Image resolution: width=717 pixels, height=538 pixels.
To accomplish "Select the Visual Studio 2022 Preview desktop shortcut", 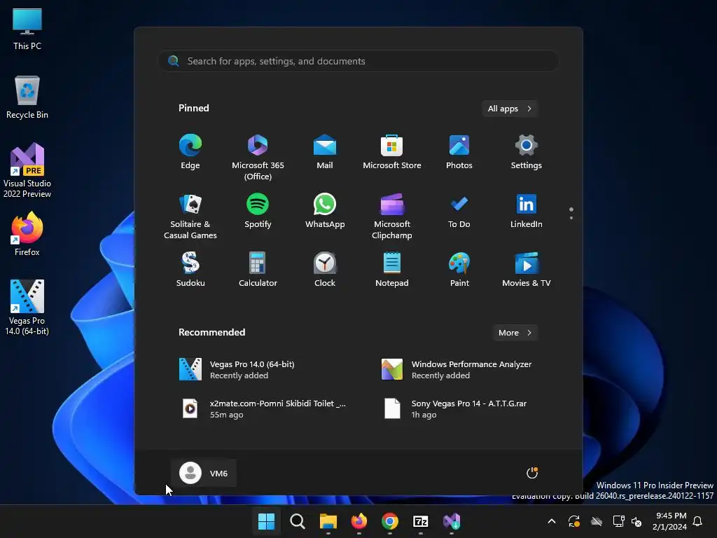I will click(x=27, y=171).
